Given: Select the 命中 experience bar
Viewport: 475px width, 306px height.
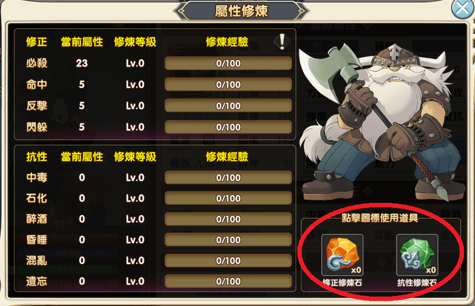Looking at the screenshot, I should coord(228,84).
